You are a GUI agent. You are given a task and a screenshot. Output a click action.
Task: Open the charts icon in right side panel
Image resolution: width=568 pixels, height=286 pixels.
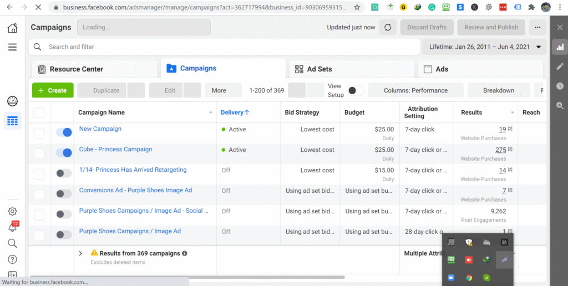click(x=560, y=47)
